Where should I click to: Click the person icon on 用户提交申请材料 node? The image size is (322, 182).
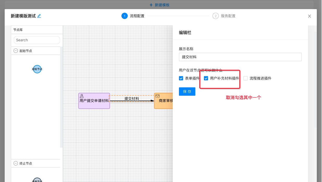82,96
